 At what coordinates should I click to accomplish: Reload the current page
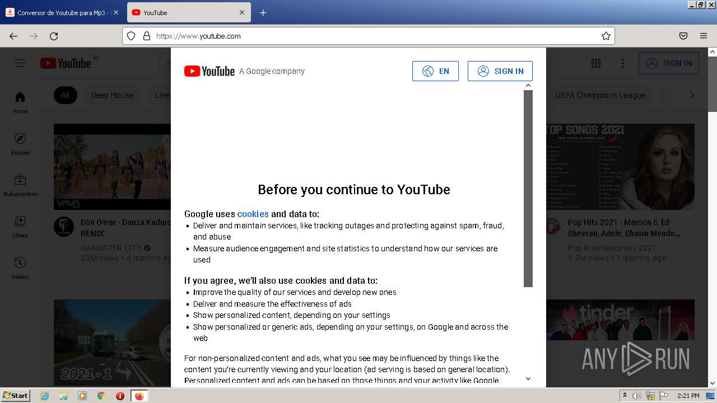[54, 36]
